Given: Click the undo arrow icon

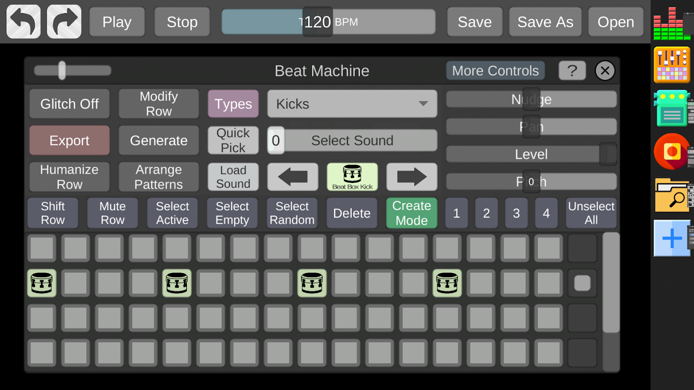Looking at the screenshot, I should click(23, 22).
